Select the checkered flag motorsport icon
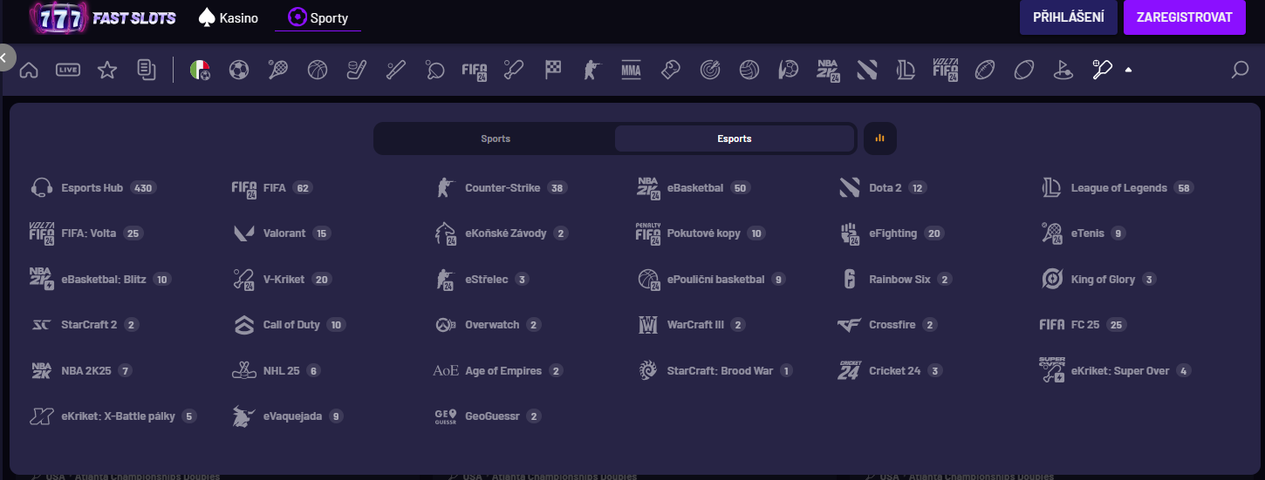1265x480 pixels. 553,71
